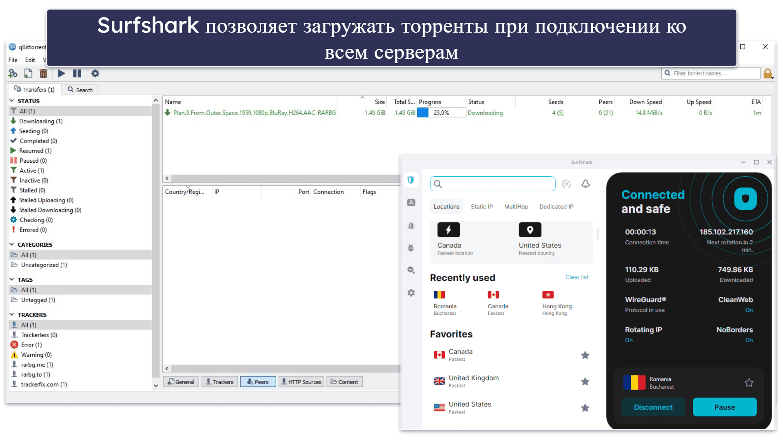Screen dimensions: 783x440
Task: Click the delete torrent trash icon
Action: click(x=43, y=73)
